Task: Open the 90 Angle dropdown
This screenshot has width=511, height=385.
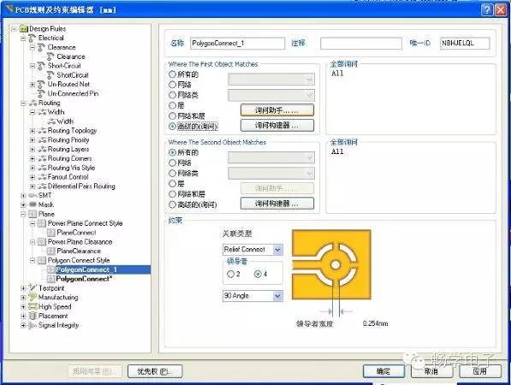Action: coord(277,296)
